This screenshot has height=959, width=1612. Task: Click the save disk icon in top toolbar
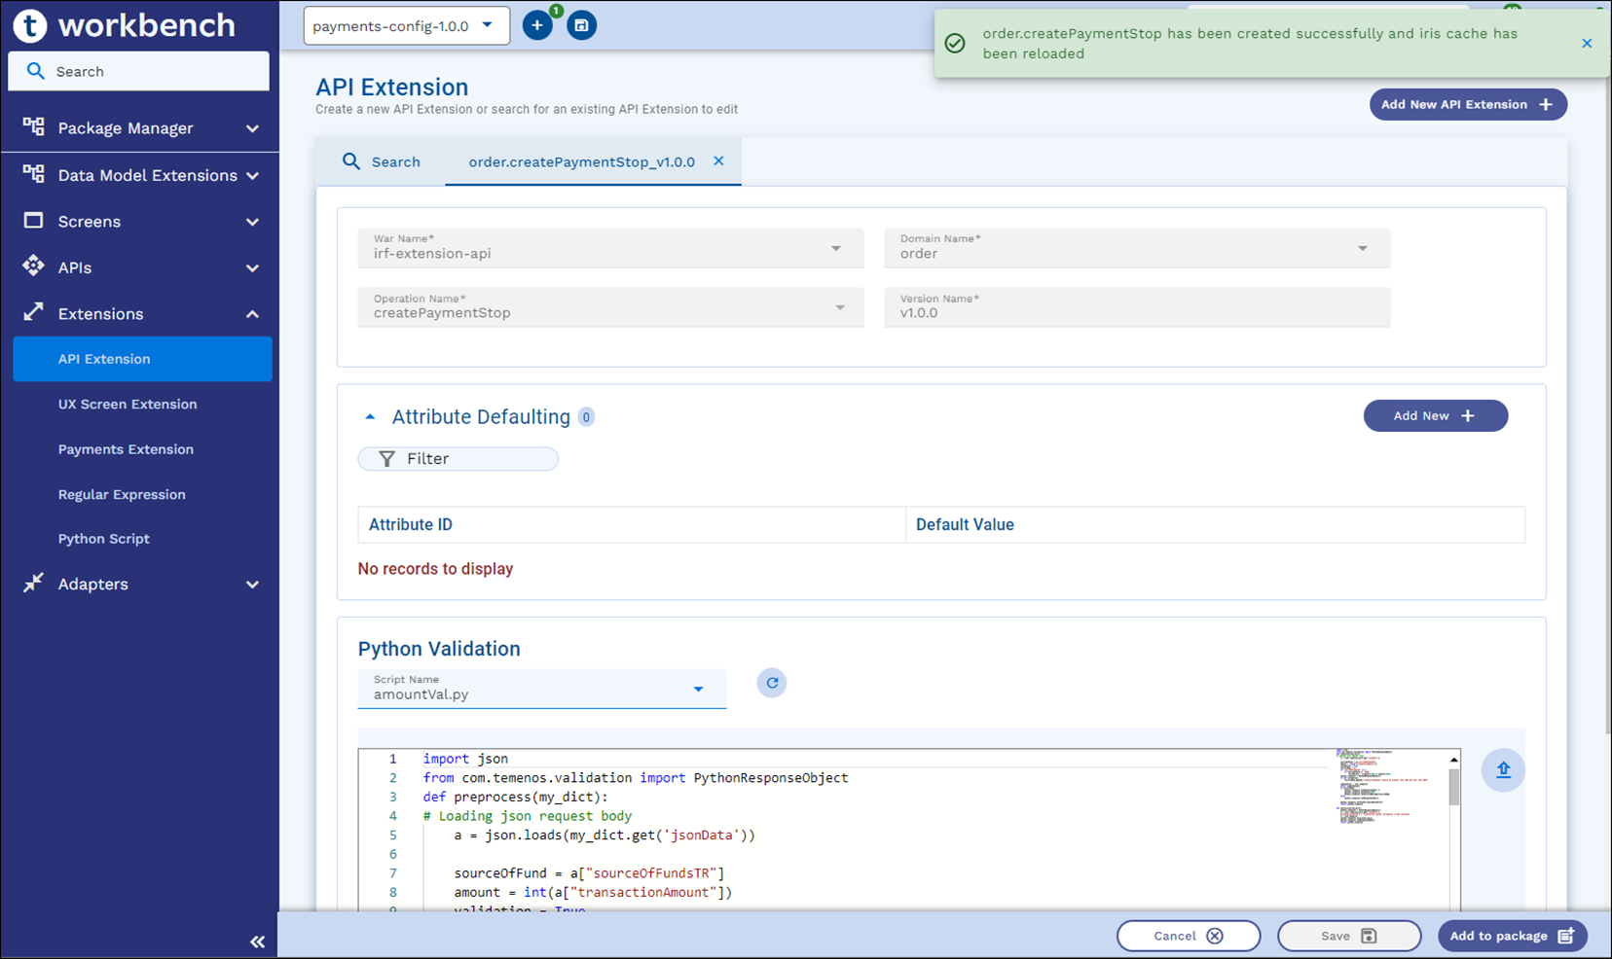coord(581,25)
